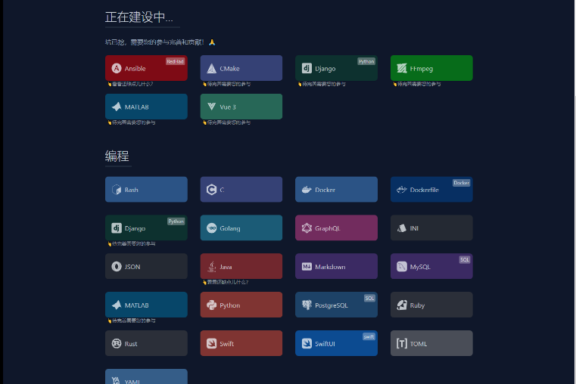Click the SQL tag on PostgreSQL card
Screen dimensions: 576x384
tap(369, 298)
